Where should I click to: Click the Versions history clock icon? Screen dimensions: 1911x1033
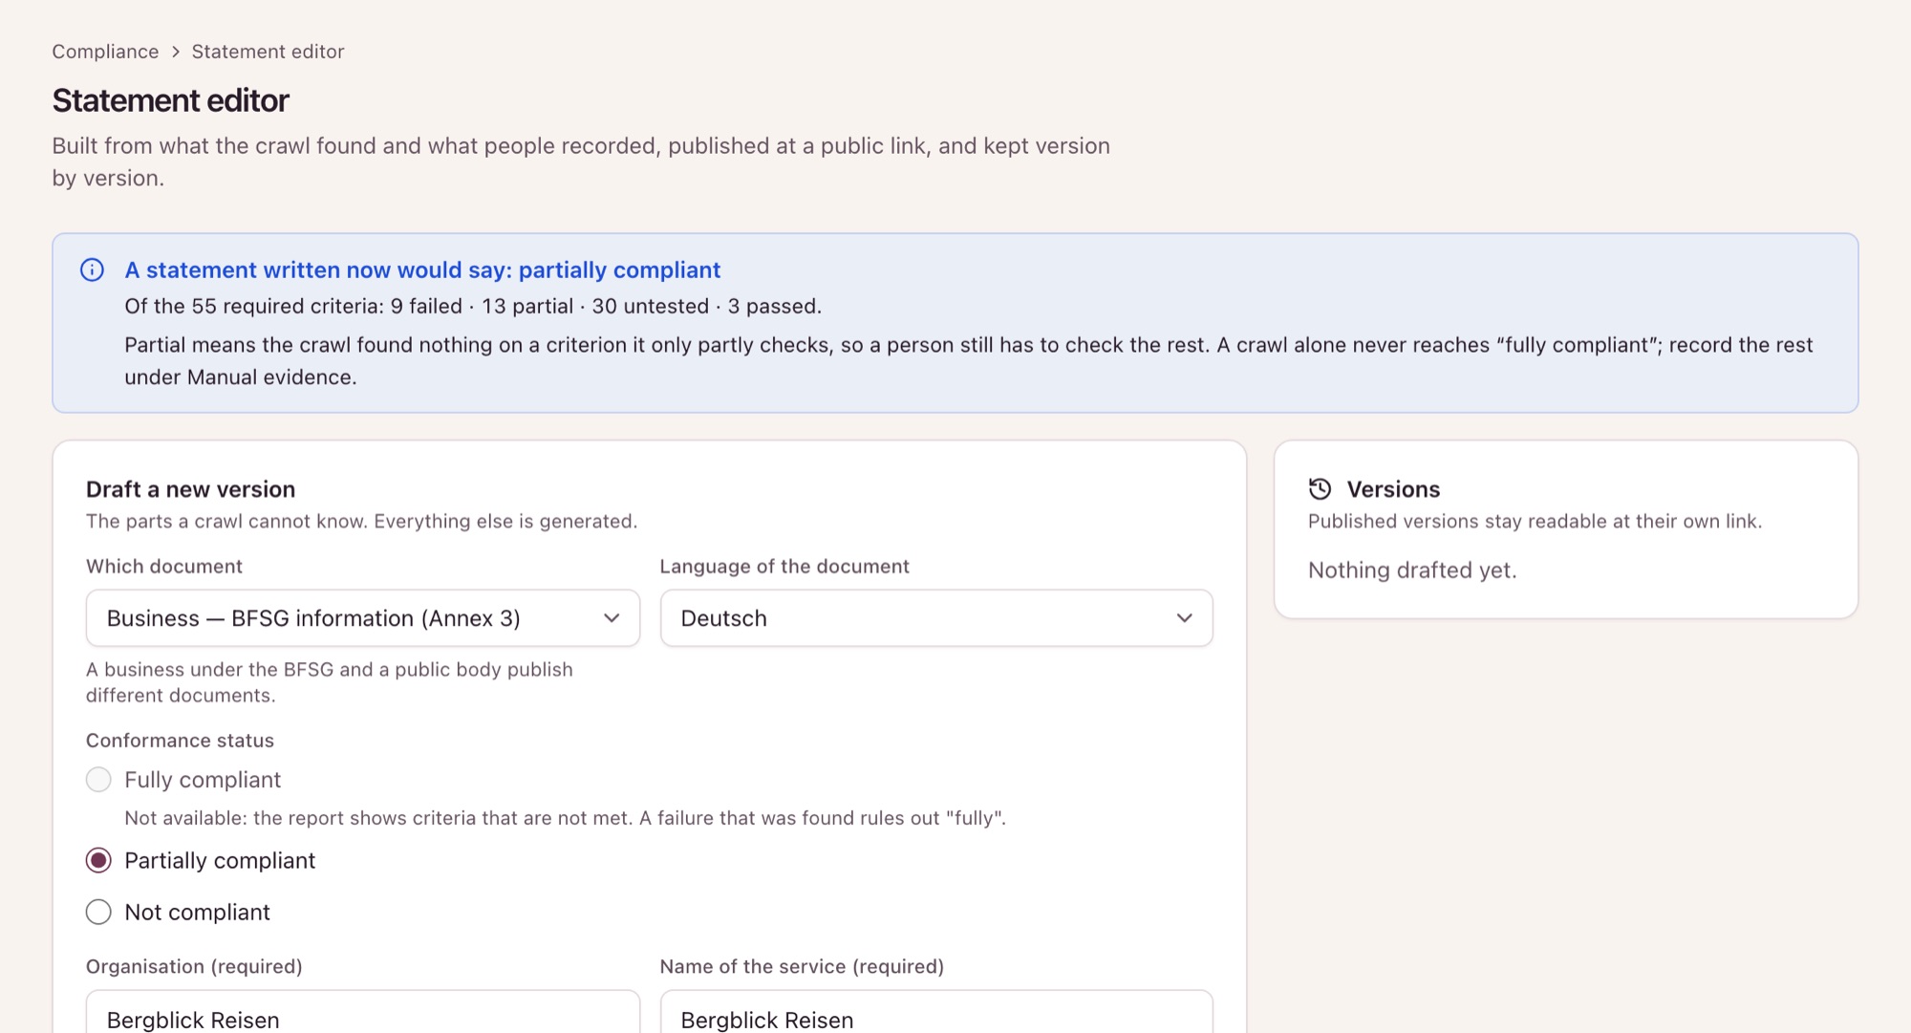[1320, 489]
